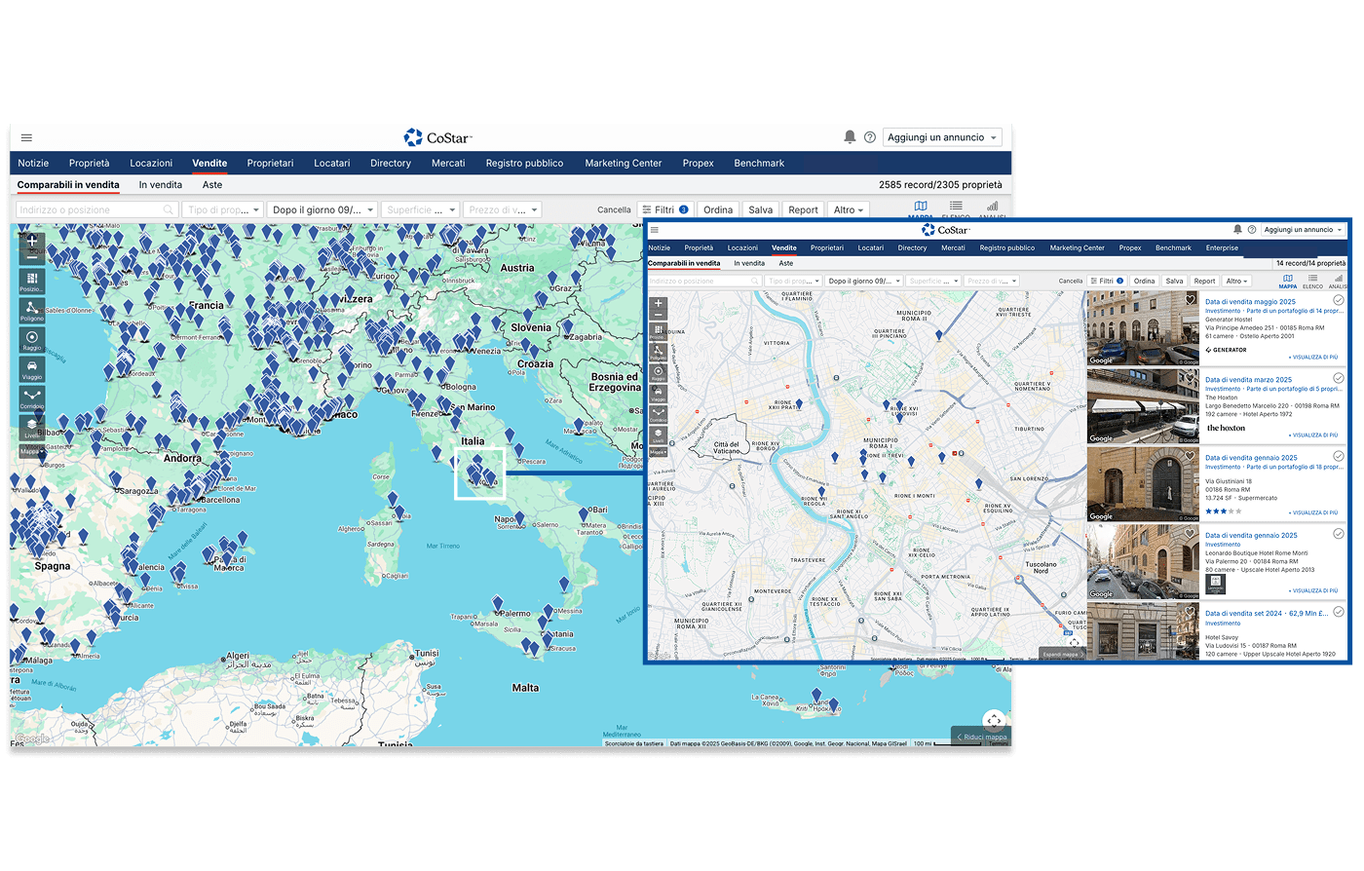Viewport: 1364px width, 871px height.
Task: Pick the Corridoio tool on the Europe map
Action: click(31, 398)
